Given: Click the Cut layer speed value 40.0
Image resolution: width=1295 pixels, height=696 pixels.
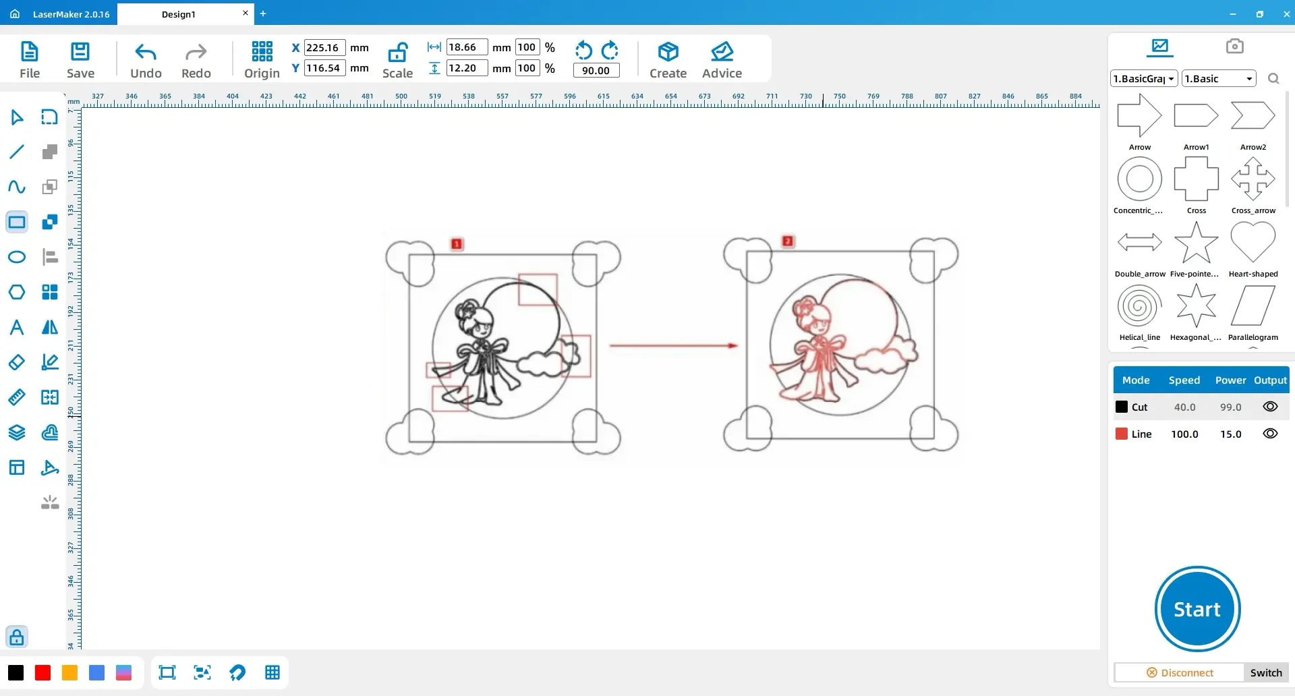Looking at the screenshot, I should pyautogui.click(x=1184, y=407).
